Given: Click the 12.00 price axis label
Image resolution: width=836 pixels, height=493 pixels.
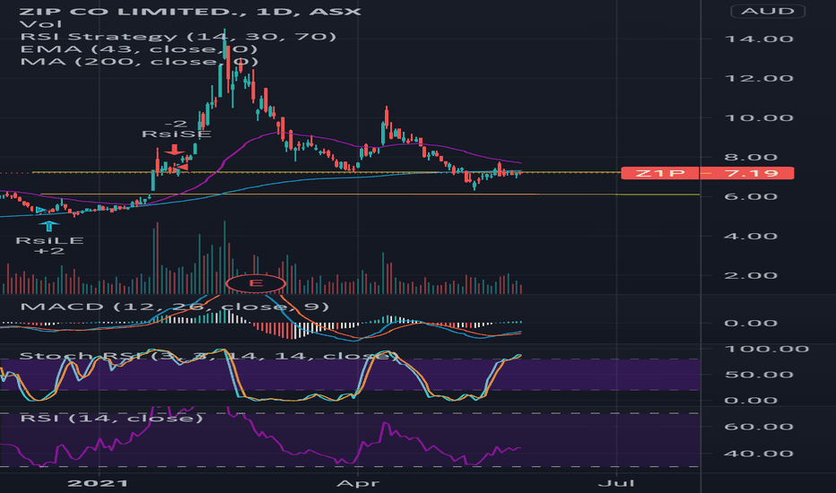Looking at the screenshot, I should click(x=759, y=78).
